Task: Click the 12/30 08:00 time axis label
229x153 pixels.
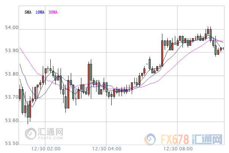Action: click(x=178, y=149)
